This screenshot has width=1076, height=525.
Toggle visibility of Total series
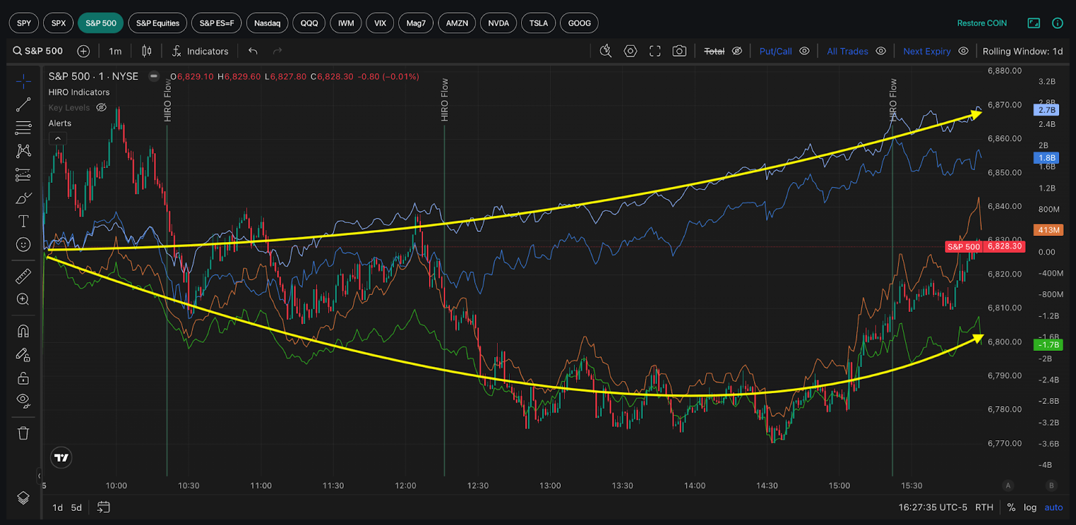[x=737, y=51]
